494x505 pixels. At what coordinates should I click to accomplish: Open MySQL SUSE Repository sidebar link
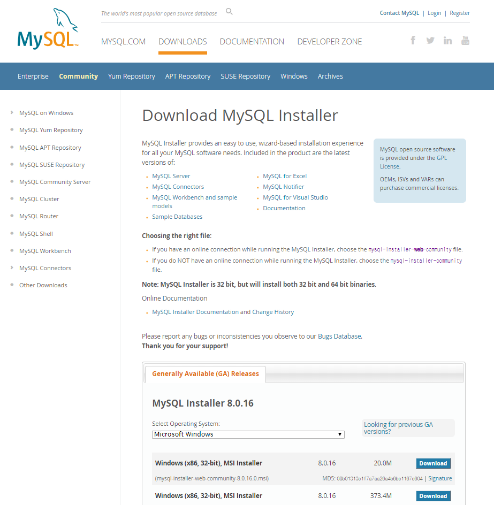pos(52,165)
